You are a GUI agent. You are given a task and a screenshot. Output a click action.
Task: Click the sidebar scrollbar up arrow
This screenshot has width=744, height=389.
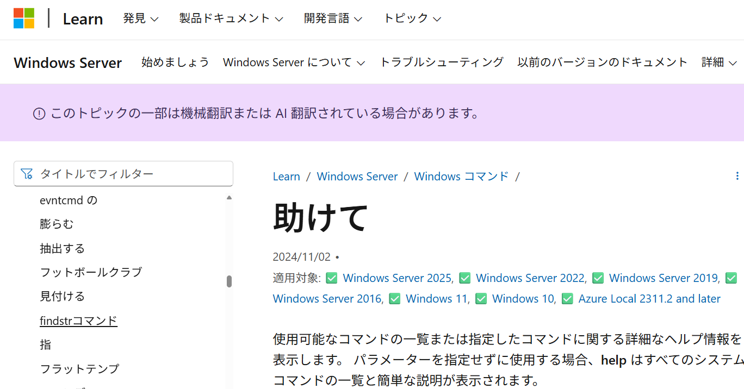(x=229, y=198)
